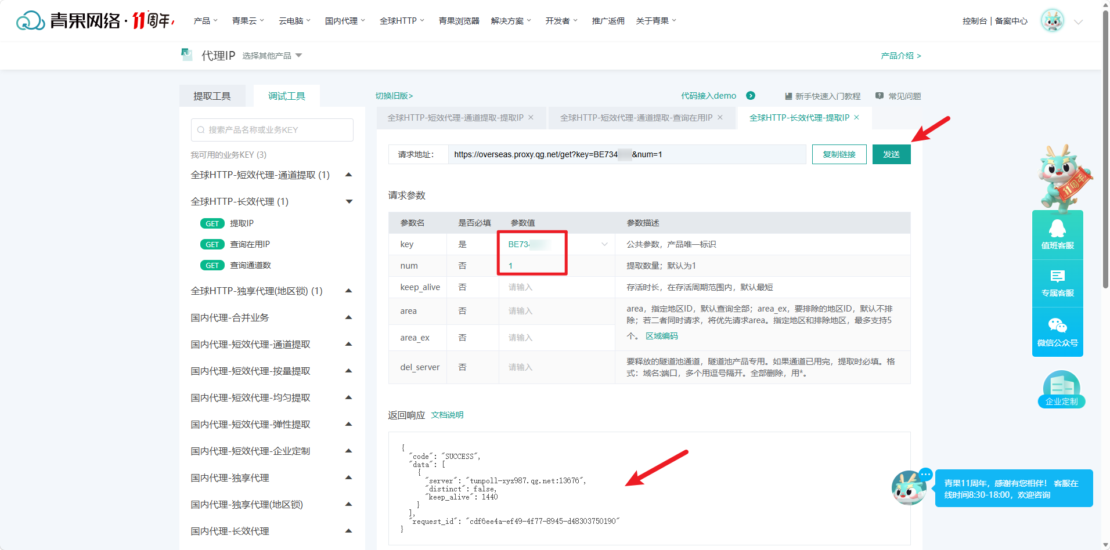The height and width of the screenshot is (550, 1110).
Task: Select the GET 查询在用IP endpoint
Action: point(235,244)
